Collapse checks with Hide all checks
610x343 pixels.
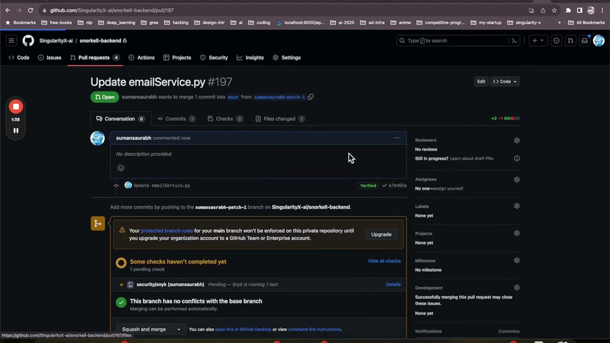click(x=385, y=261)
